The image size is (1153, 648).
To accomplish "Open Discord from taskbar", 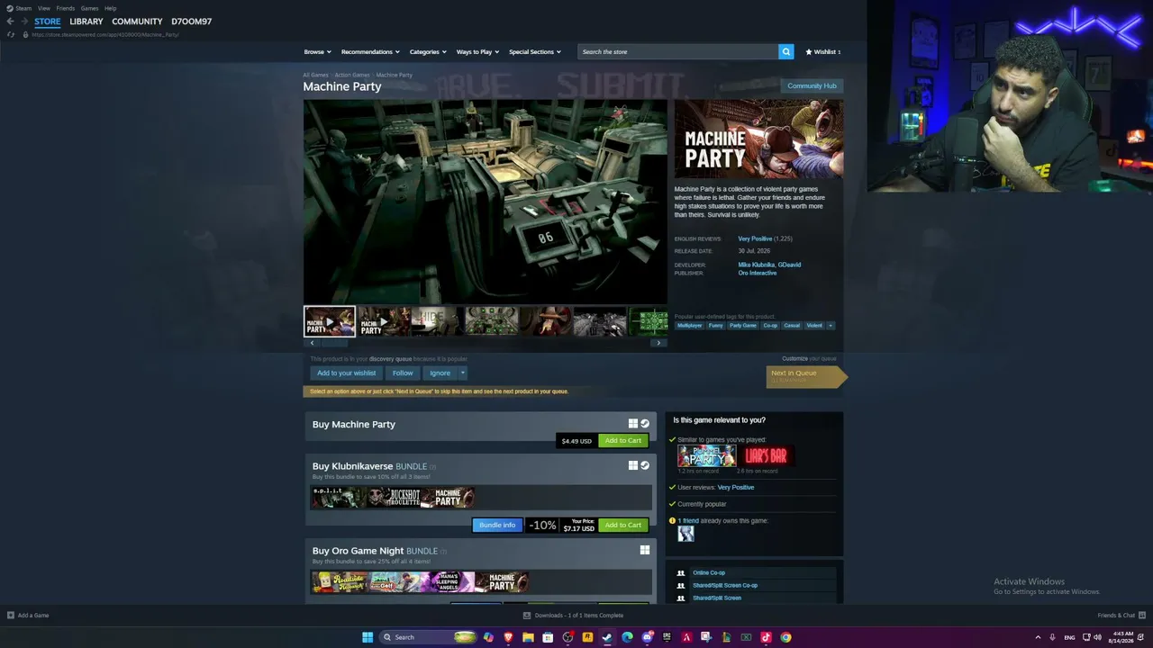I will [647, 637].
